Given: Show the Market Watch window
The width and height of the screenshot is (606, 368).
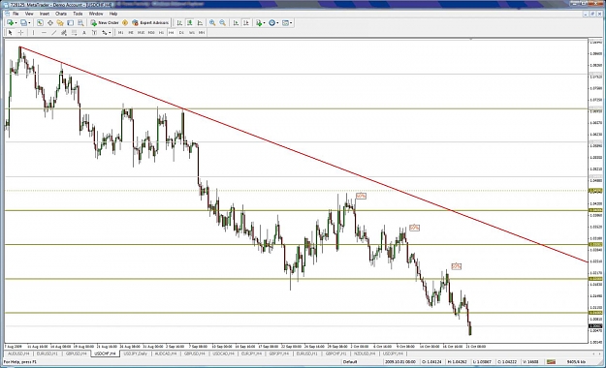Looking at the screenshot, I should tap(40, 23).
